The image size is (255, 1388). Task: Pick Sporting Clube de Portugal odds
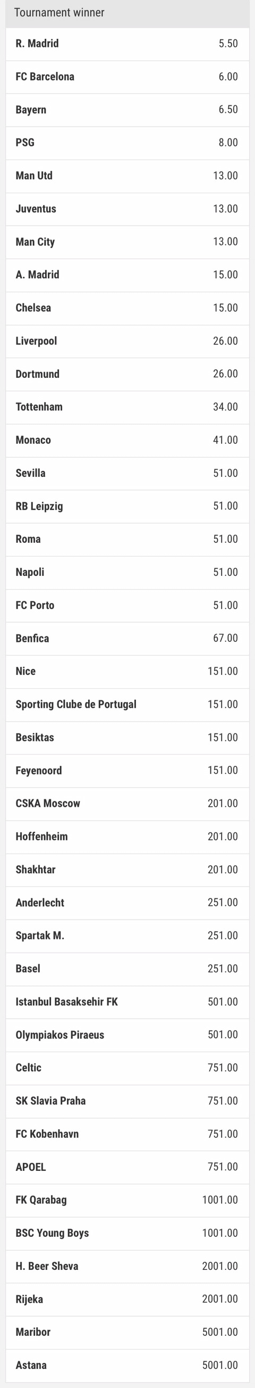(127, 704)
